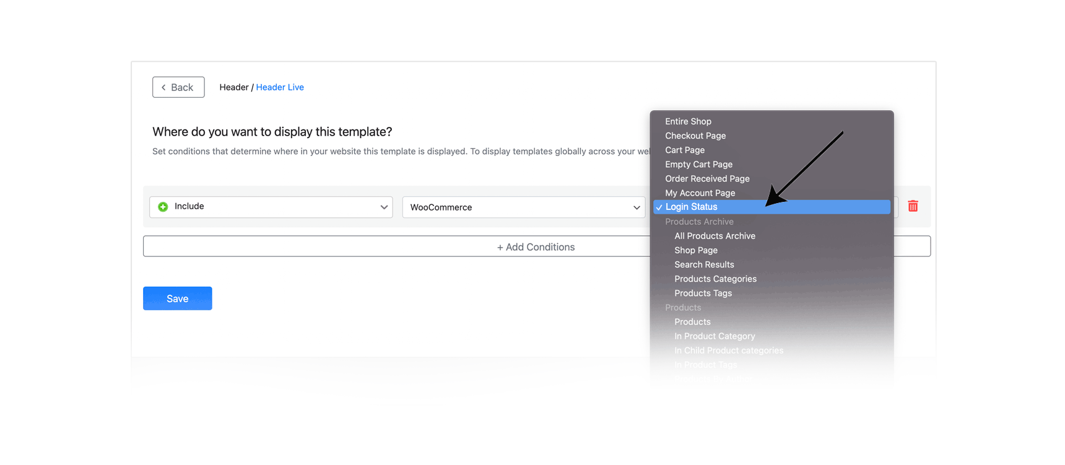The width and height of the screenshot is (1065, 465).
Task: Click the + Add Conditions button
Action: coord(536,246)
